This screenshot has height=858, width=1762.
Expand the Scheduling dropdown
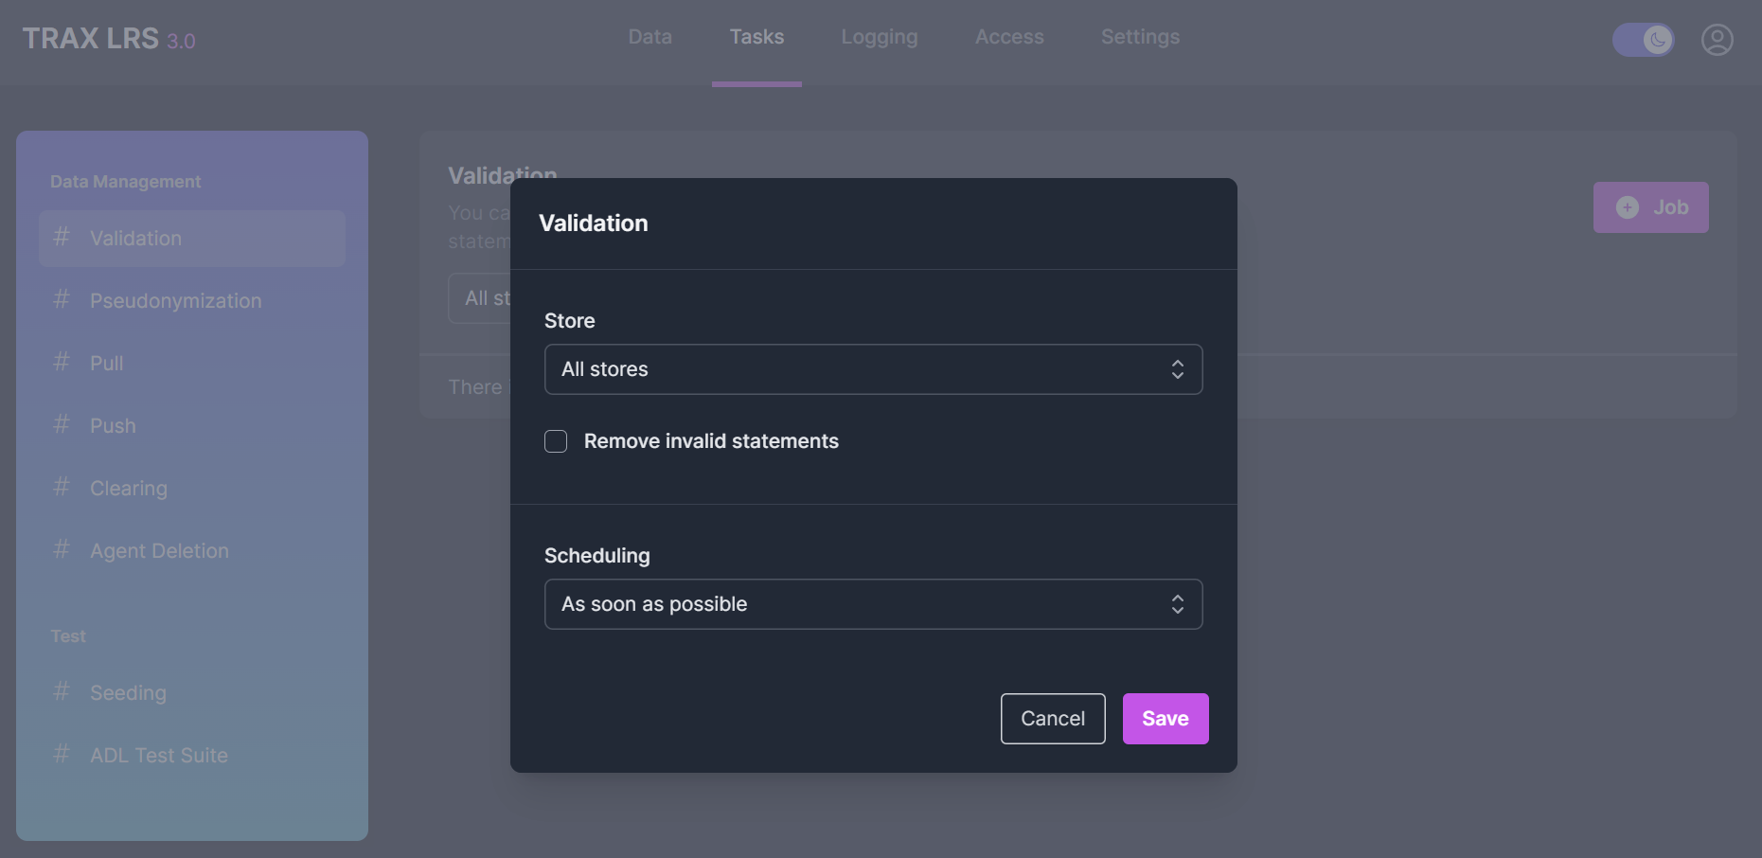pyautogui.click(x=872, y=604)
